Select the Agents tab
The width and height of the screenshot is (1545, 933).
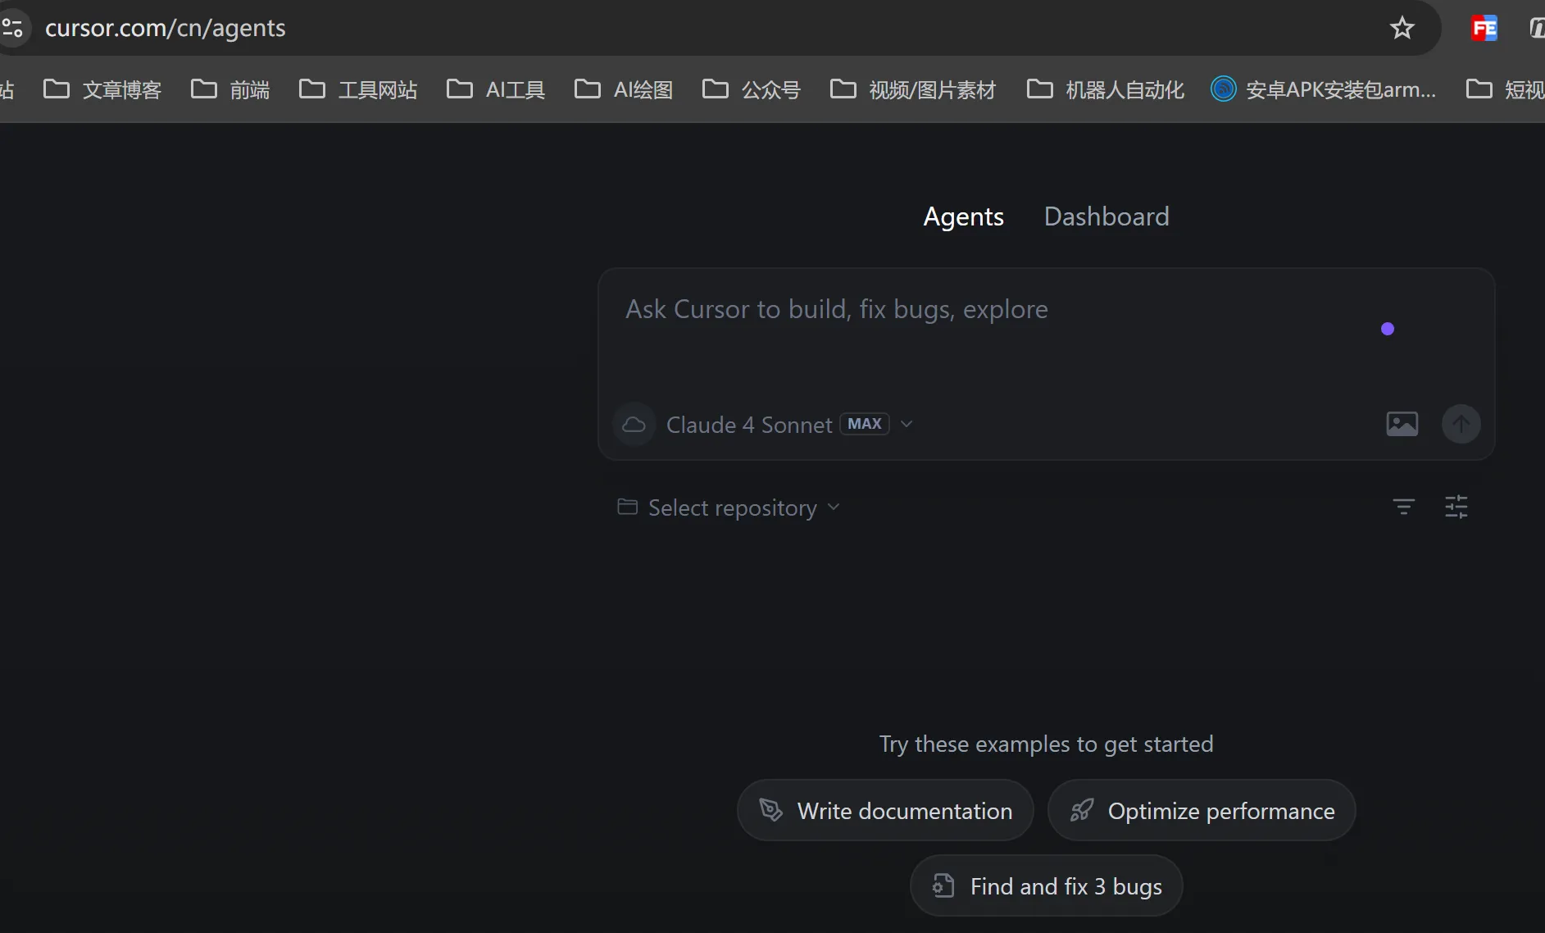coord(963,216)
